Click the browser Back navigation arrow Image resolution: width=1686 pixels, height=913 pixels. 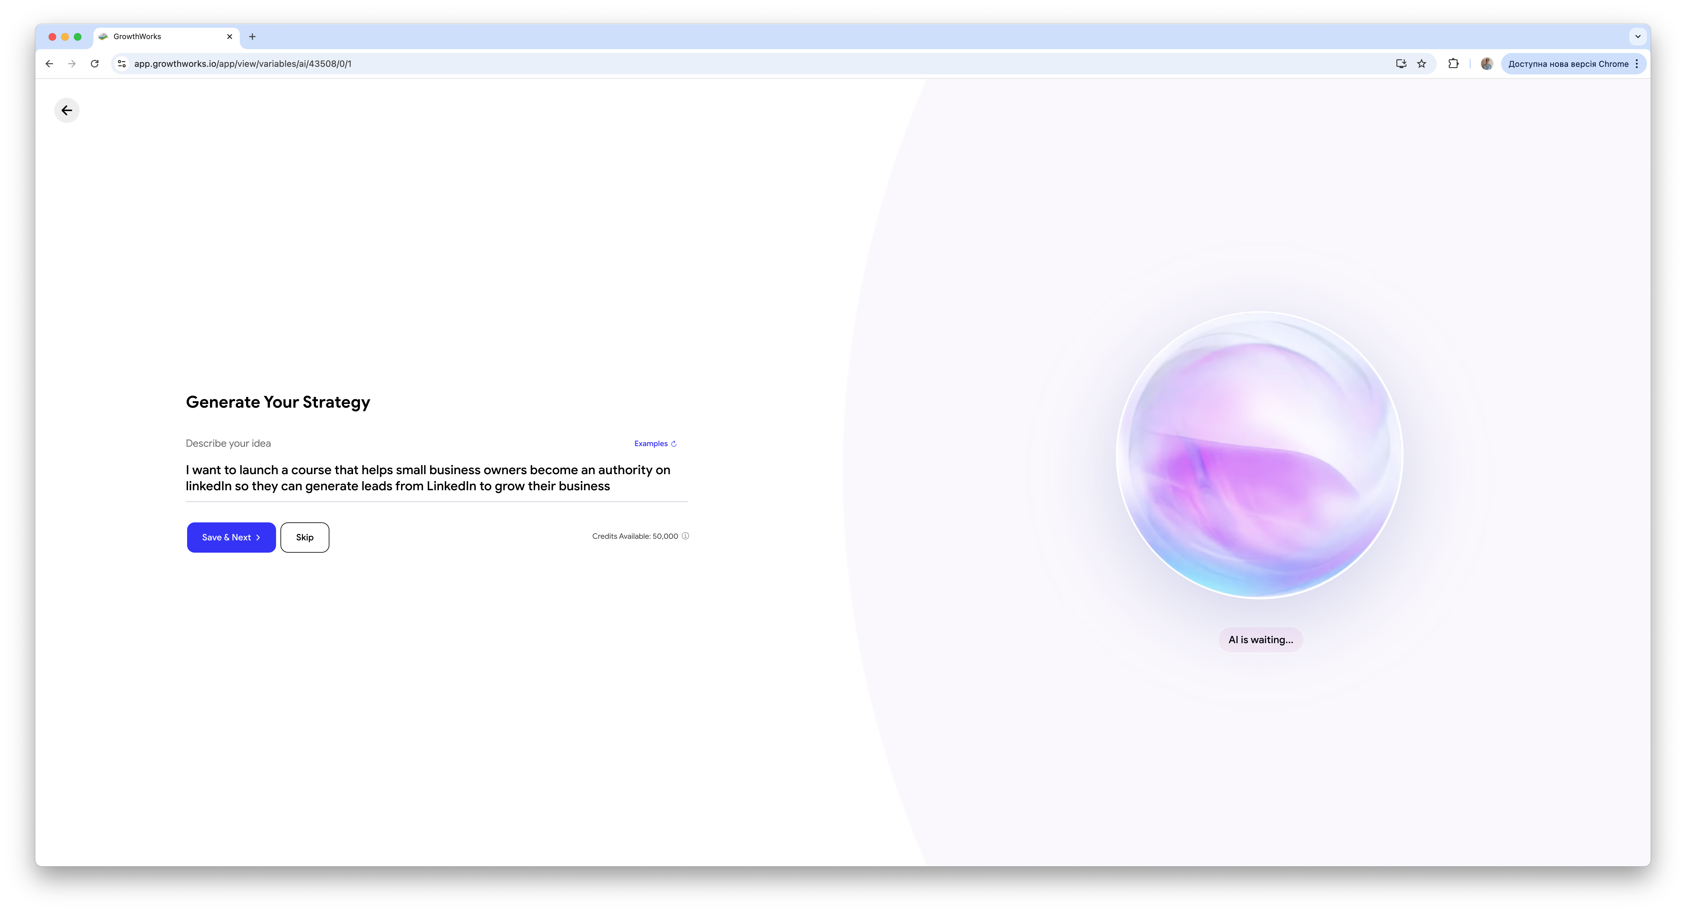(49, 63)
